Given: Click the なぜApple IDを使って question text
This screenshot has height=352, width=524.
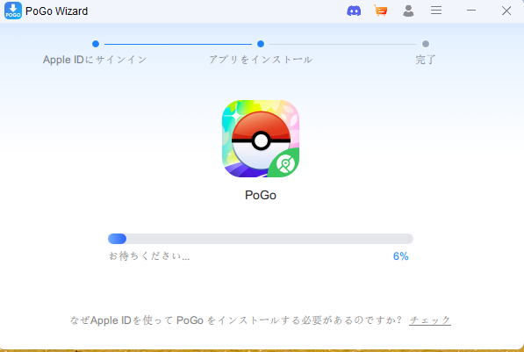Looking at the screenshot, I should (x=235, y=320).
